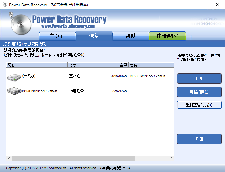Click the Power Data Recovery disk logo
The image size is (225, 172).
(20, 24)
